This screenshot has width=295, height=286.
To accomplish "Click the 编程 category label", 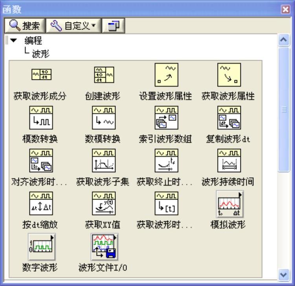I will [x=33, y=40].
